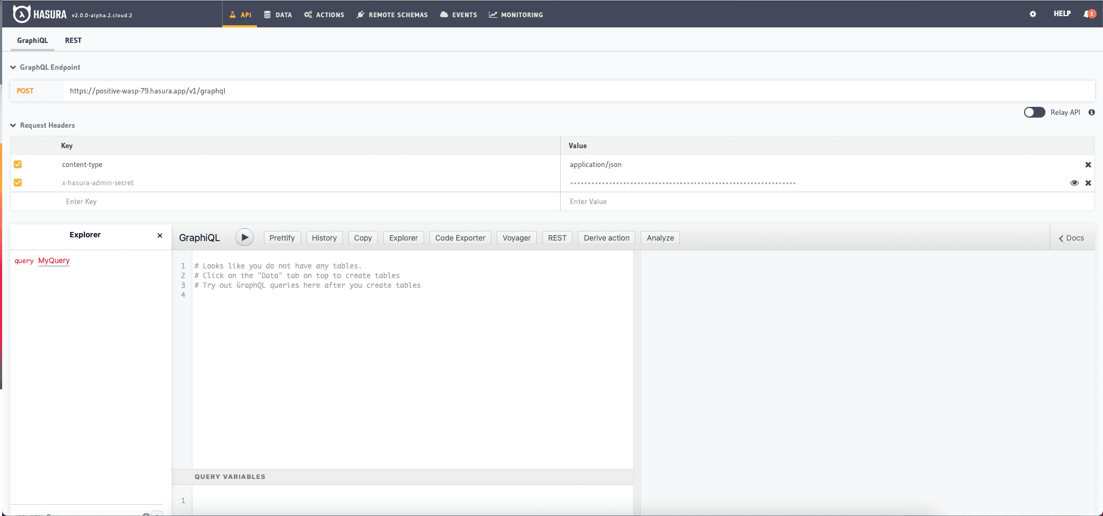
Task: Open query History
Action: pos(324,238)
